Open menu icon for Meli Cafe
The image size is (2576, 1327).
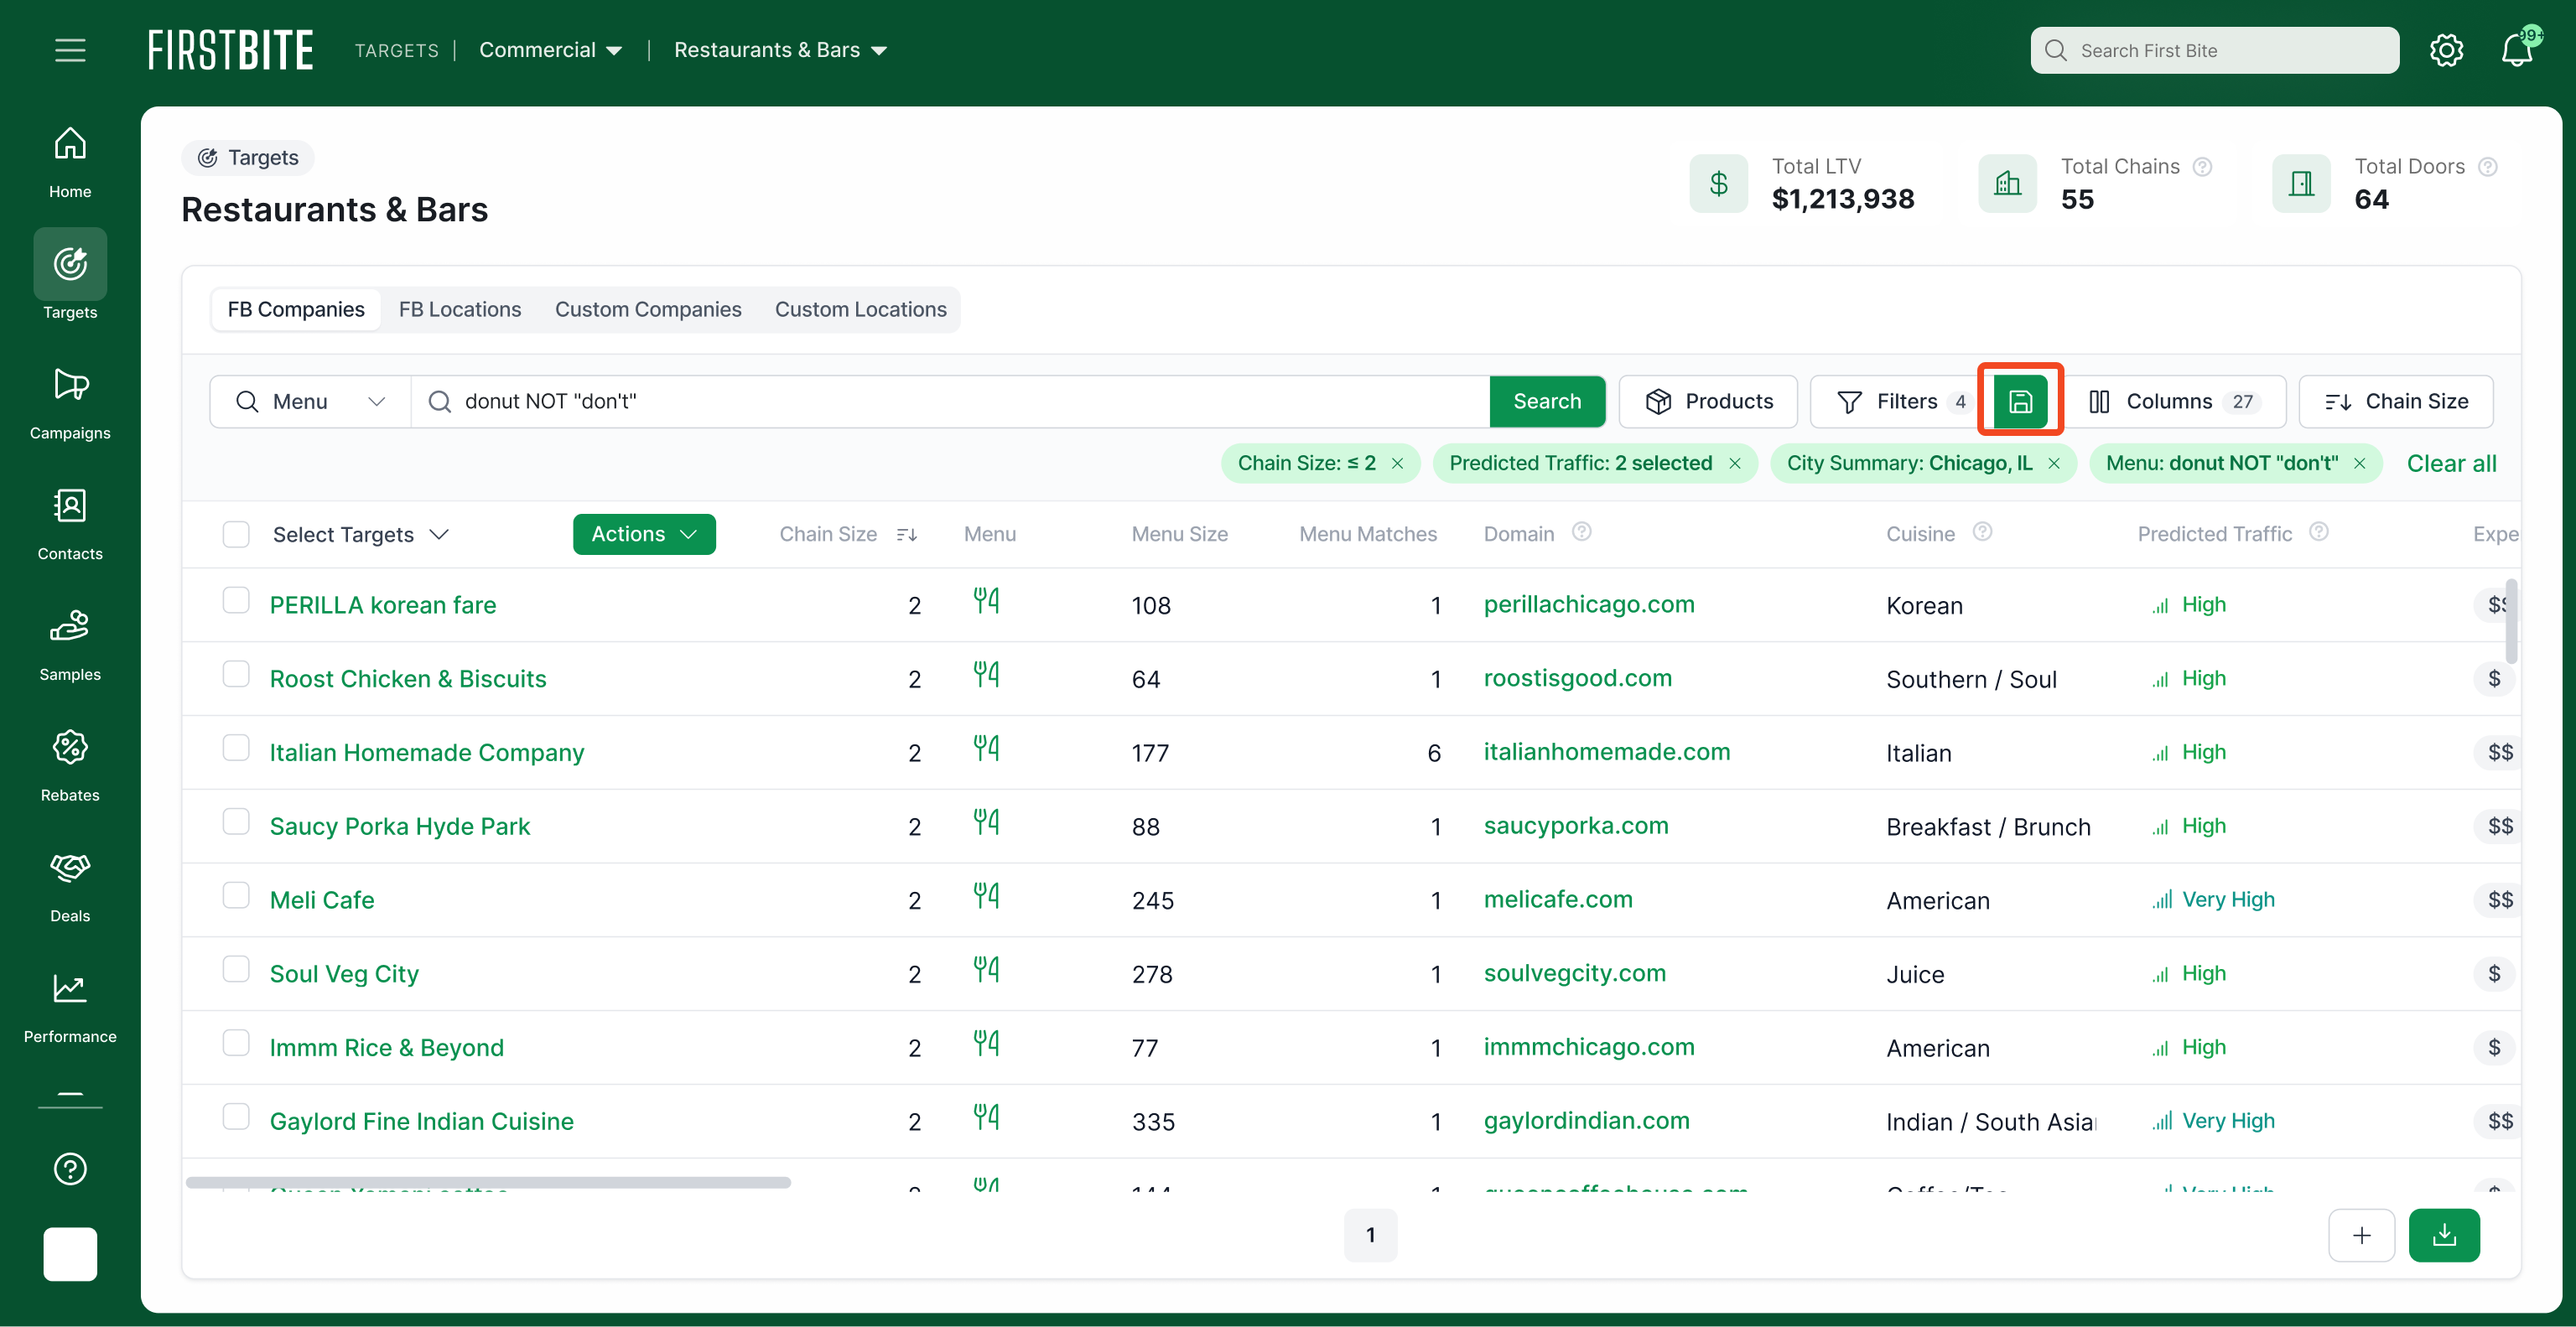[986, 895]
